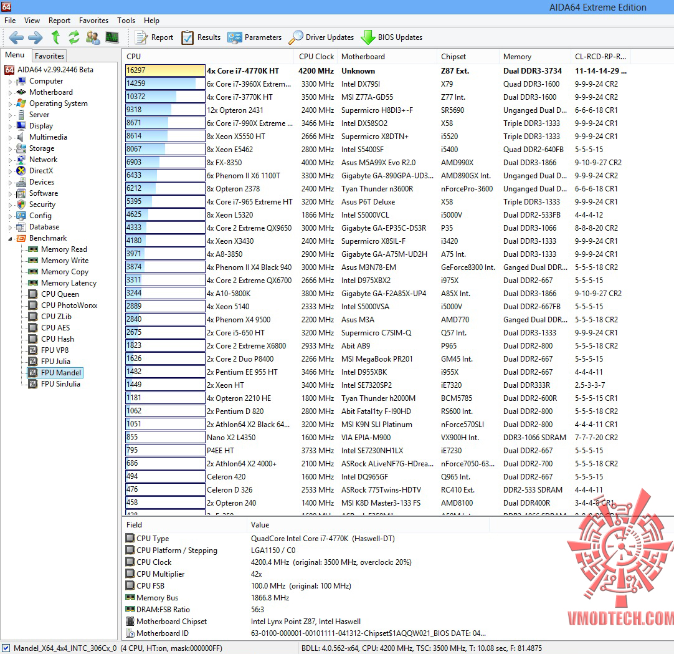Viewport: 674px width, 654px height.
Task: Open the View menu
Action: pyautogui.click(x=32, y=20)
